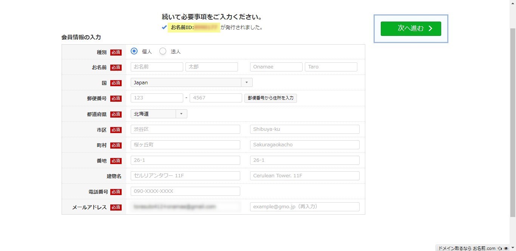Click the 次へ進む green button
The image size is (516, 251).
411,29
